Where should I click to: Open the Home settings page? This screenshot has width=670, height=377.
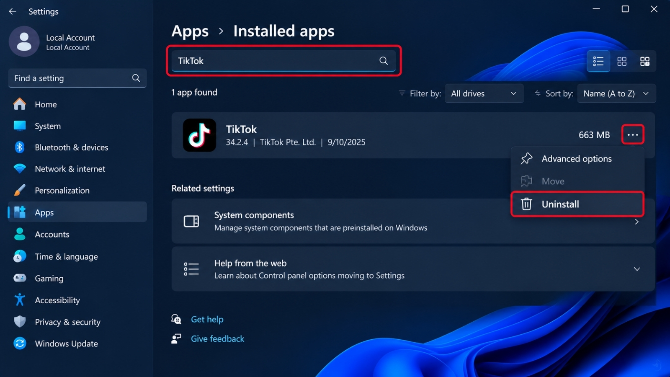[77, 104]
